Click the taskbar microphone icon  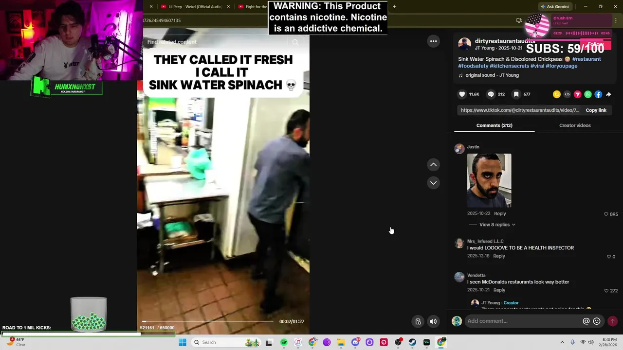(572, 342)
